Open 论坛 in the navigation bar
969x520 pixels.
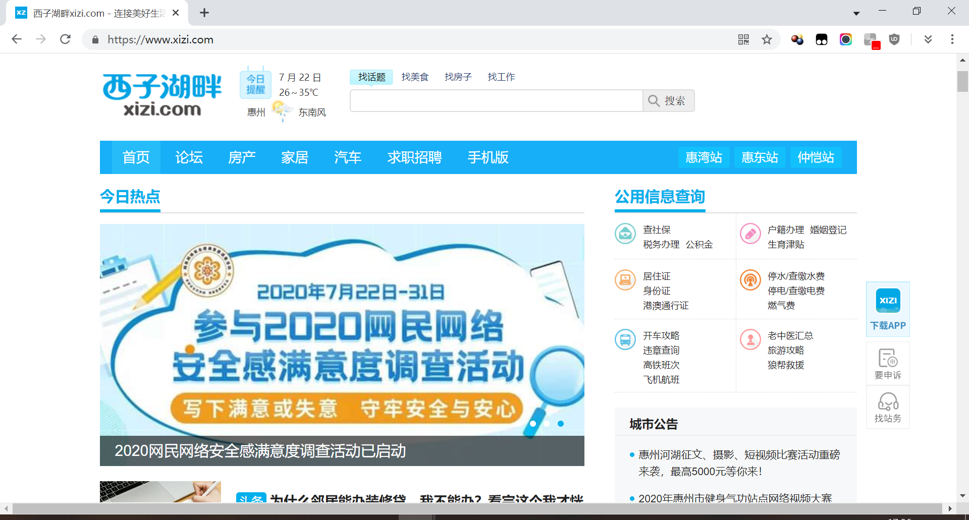(189, 157)
